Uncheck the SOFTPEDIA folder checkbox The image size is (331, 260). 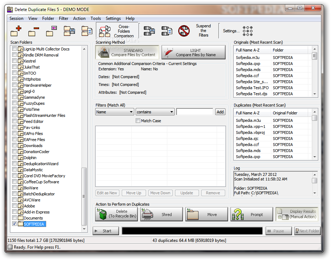click(14, 224)
